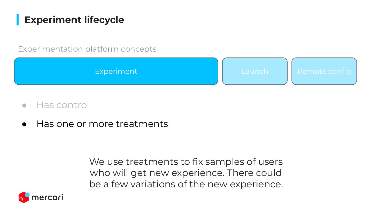
Task: Click the blue accent bar beside title
Action: tap(18, 20)
